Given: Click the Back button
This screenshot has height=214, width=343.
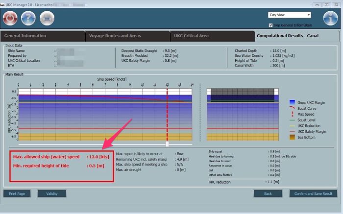Looking at the screenshot, I should 268,193.
